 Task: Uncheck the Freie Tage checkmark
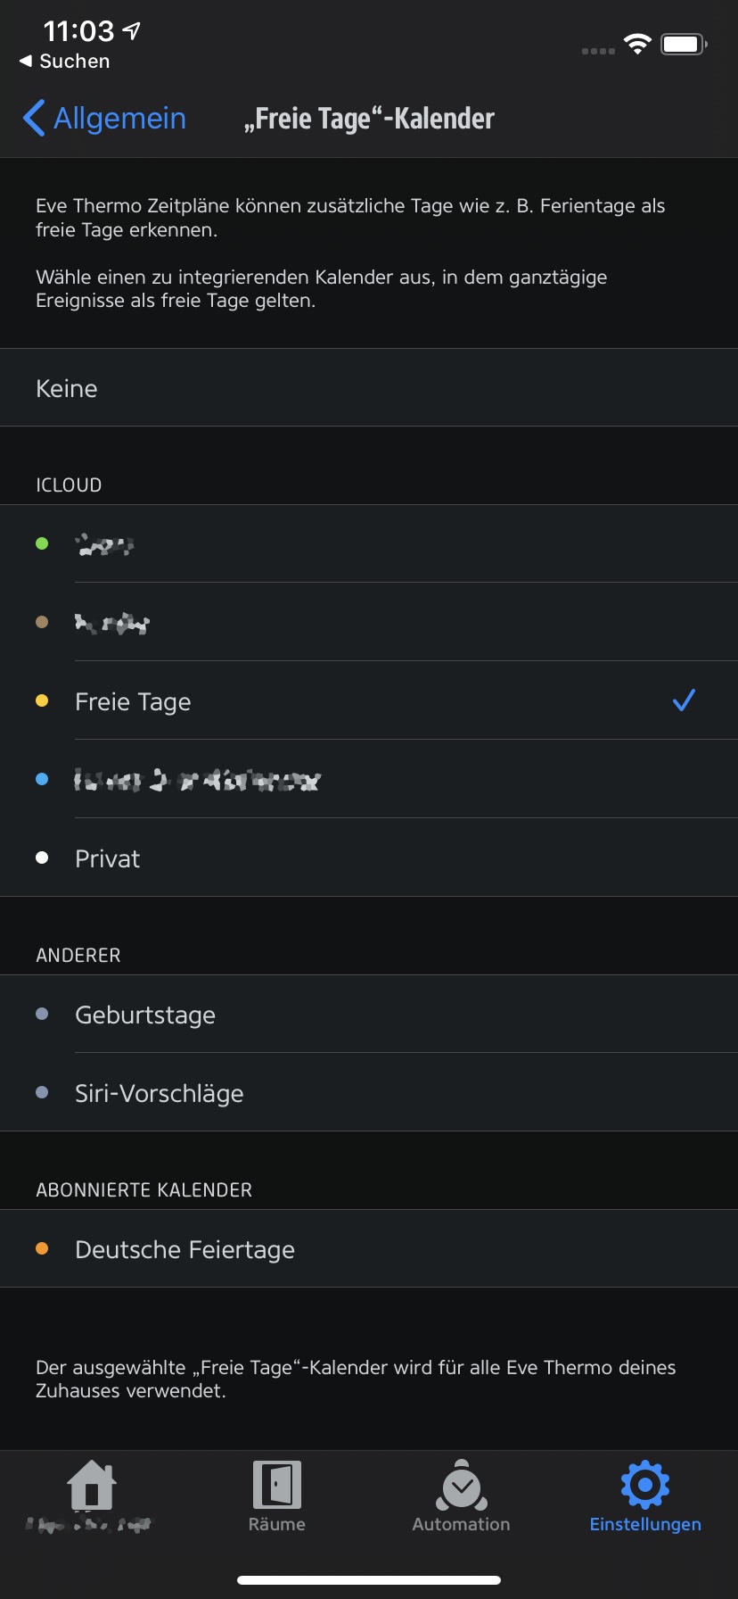tap(684, 700)
